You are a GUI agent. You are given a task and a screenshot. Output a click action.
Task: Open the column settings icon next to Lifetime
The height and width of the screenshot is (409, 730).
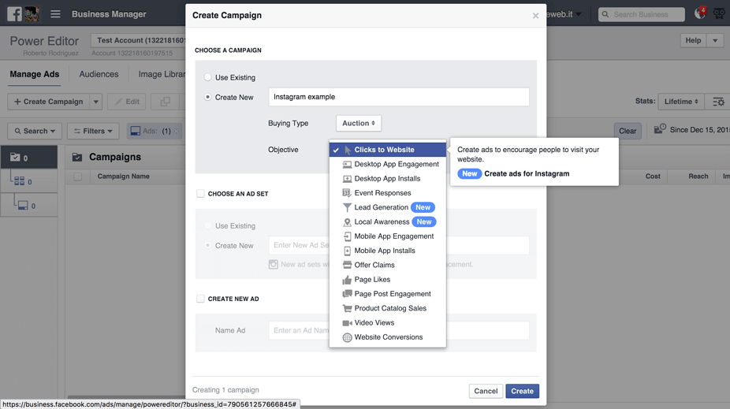tap(718, 102)
